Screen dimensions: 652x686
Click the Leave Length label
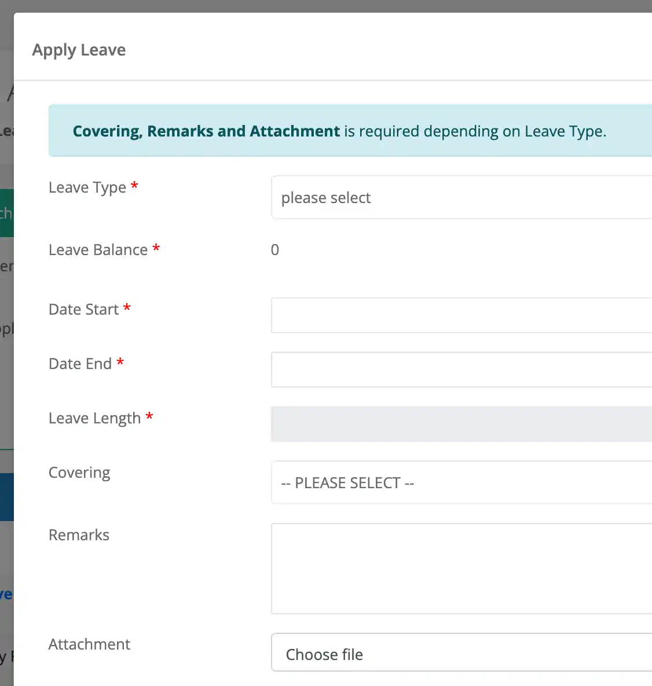94,418
